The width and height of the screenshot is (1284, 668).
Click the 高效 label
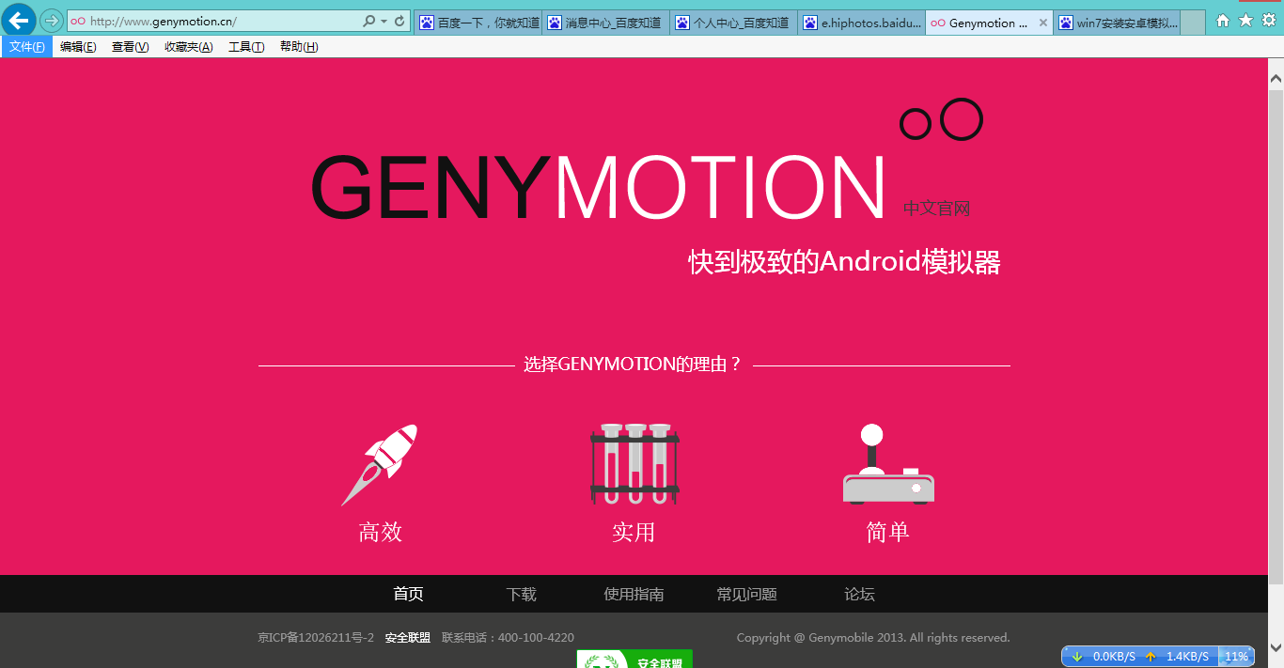(x=381, y=533)
